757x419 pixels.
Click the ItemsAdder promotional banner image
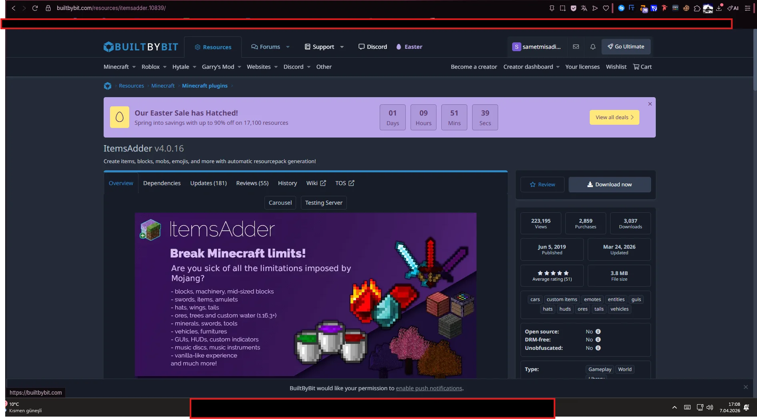(x=306, y=295)
